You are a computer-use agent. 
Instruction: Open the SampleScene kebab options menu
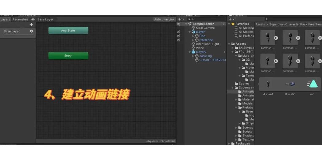tap(223, 24)
